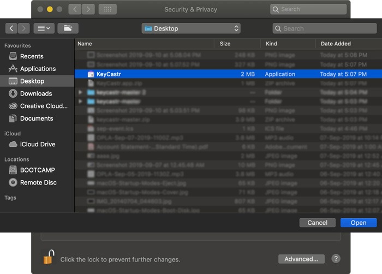Select the BOOTCAMP volume
Viewport: 382px width, 274px height.
pyautogui.click(x=37, y=170)
